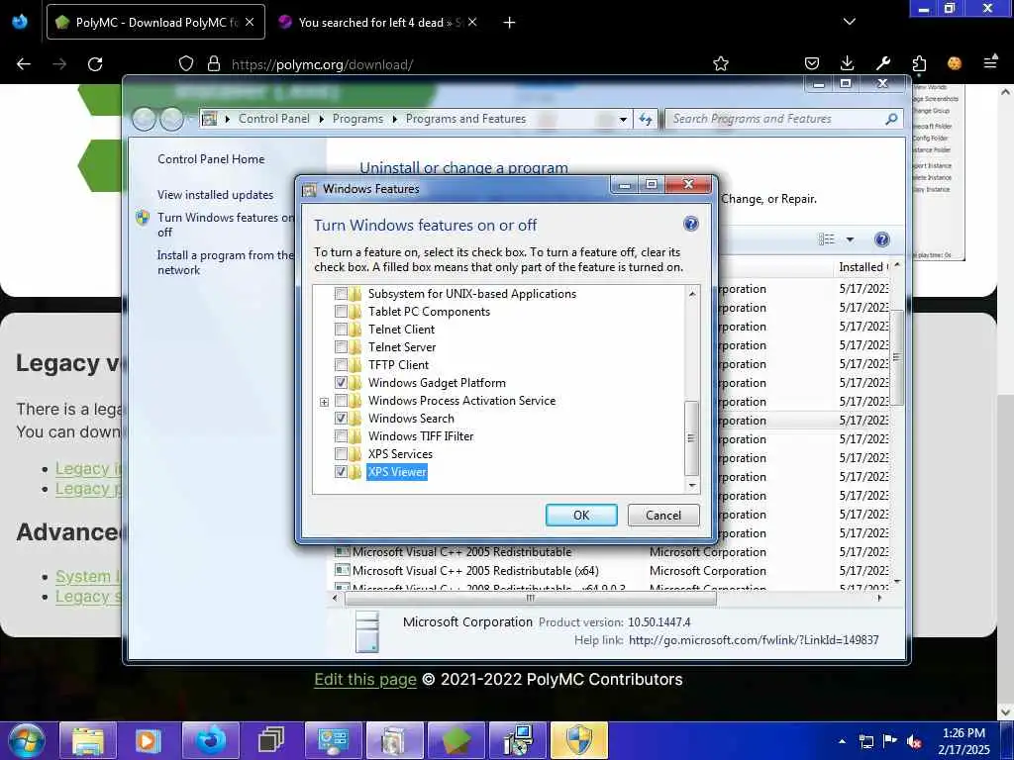Click the tray volume speaker icon
Image resolution: width=1014 pixels, height=760 pixels.
pyautogui.click(x=914, y=741)
